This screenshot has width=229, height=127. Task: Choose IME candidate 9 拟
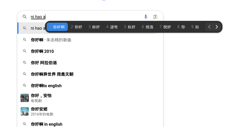[195, 27]
